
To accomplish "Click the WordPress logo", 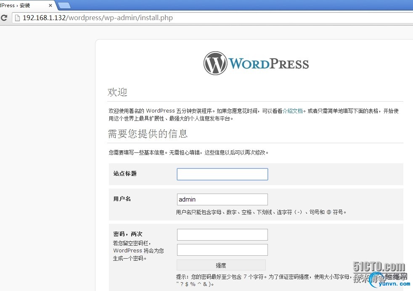I will pos(256,63).
